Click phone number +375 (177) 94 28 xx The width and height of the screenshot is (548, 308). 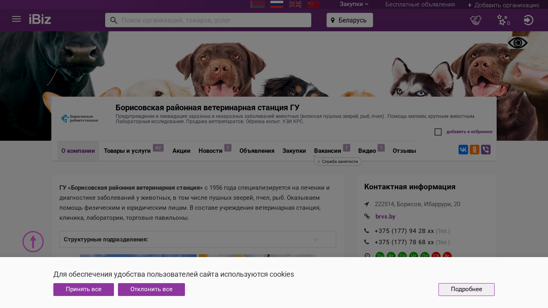click(x=404, y=231)
